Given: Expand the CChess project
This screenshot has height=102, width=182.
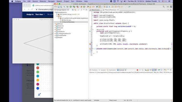Looking at the screenshot, I should click(55, 24).
